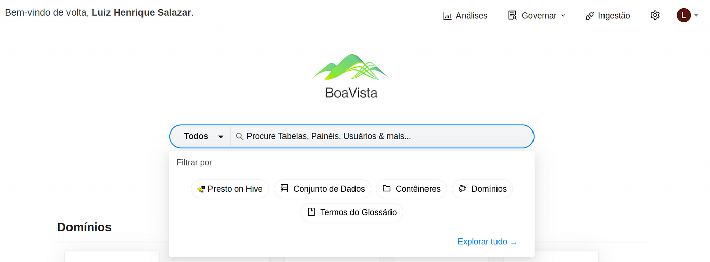Click the magnifier icon in search bar
Screen dimensions: 710x262
240,136
